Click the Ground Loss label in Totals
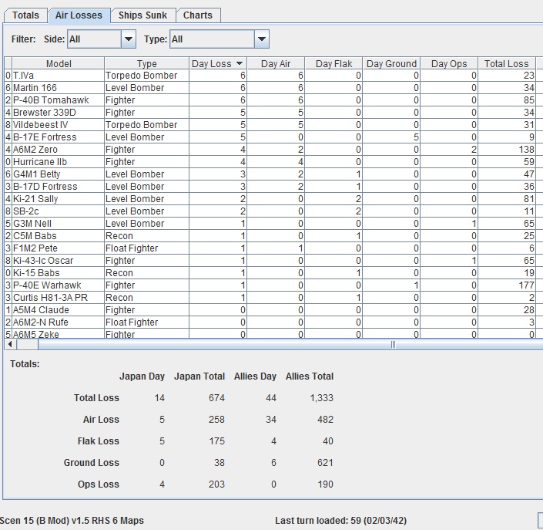Viewport: 543px width, 530px height. click(x=92, y=463)
